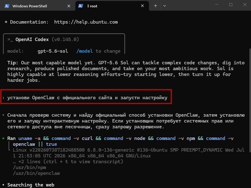Switch to the Windows PowerShell tab
The height and width of the screenshot is (188, 251).
[x=38, y=6]
